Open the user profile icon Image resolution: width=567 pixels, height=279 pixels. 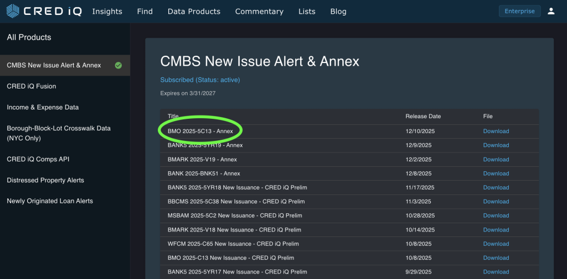tap(551, 11)
